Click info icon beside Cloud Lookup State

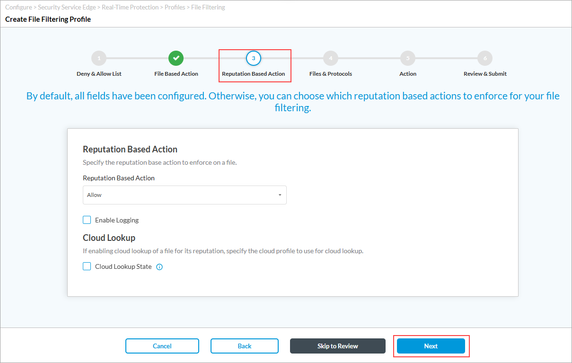tap(159, 267)
